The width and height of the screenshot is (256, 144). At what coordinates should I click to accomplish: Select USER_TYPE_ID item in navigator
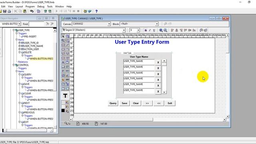pos(31,43)
